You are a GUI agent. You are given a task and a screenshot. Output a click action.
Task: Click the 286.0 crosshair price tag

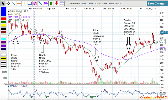coord(164,32)
